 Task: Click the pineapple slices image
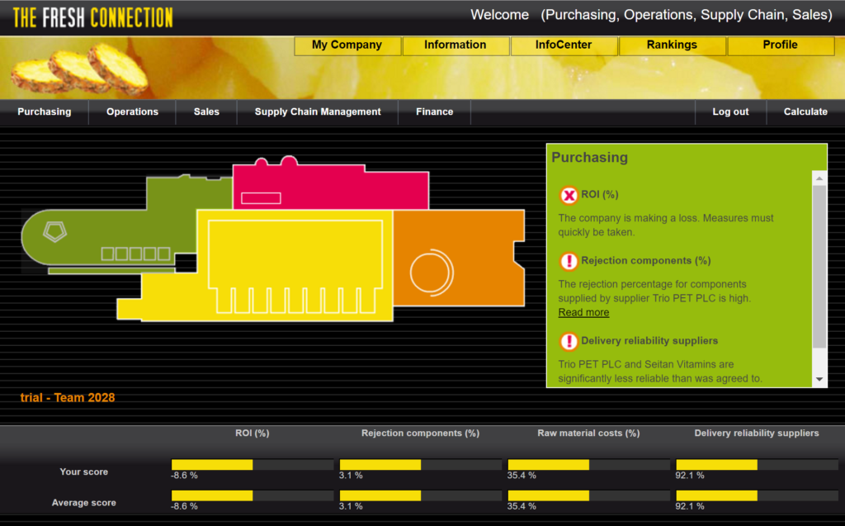click(80, 70)
